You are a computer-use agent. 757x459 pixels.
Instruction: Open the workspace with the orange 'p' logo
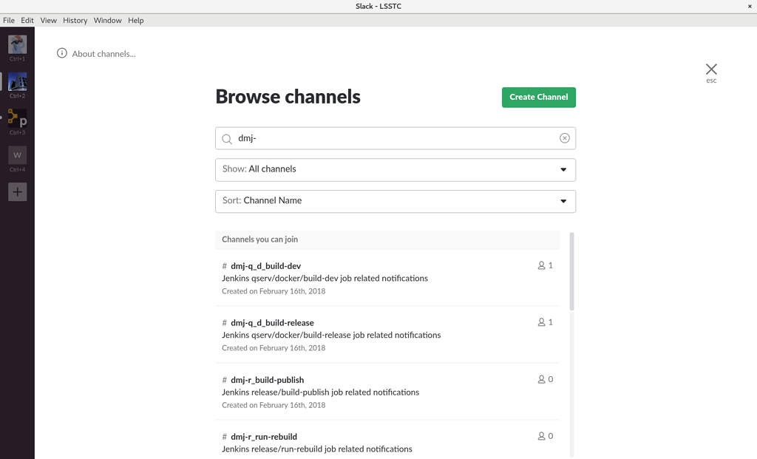[x=16, y=119]
